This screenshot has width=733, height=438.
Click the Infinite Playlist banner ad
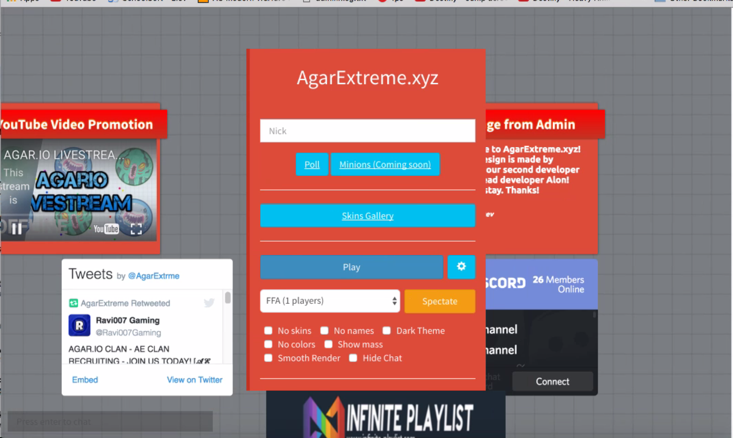pos(386,414)
